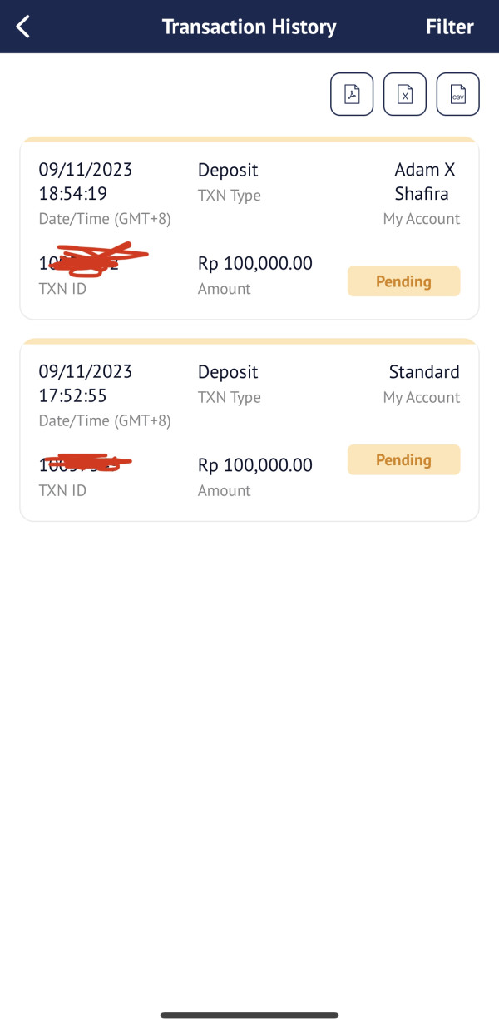Export transactions as a PDF file
Viewport: 499px width, 1028px height.
point(352,94)
